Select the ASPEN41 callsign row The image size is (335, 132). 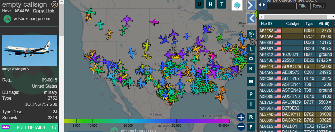[x=297, y=84]
